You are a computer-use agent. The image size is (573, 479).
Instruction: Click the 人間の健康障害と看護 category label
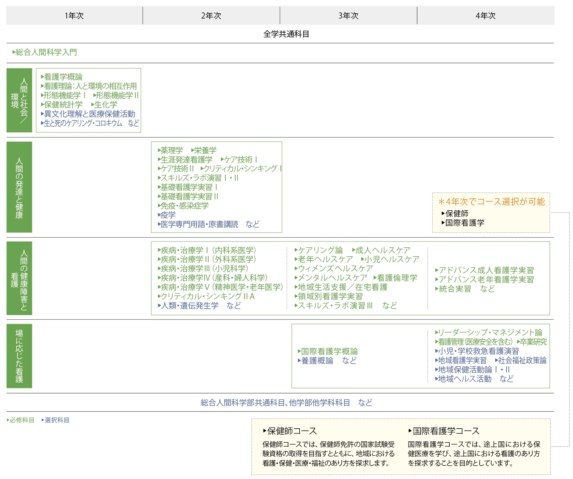(19, 278)
